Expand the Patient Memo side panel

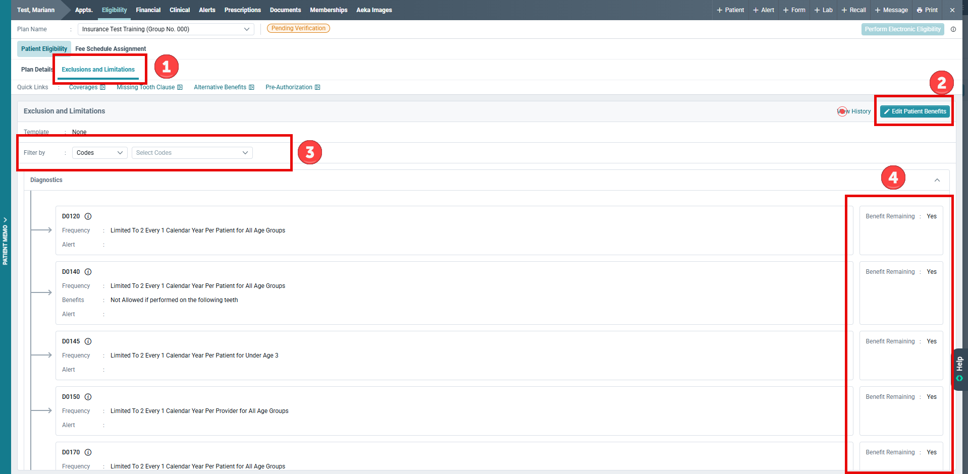click(5, 241)
